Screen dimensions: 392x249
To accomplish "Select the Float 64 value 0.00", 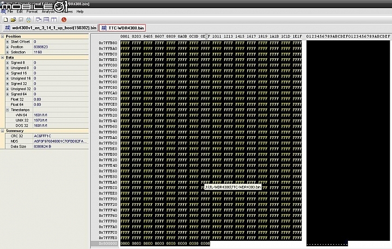I will coord(37,105).
